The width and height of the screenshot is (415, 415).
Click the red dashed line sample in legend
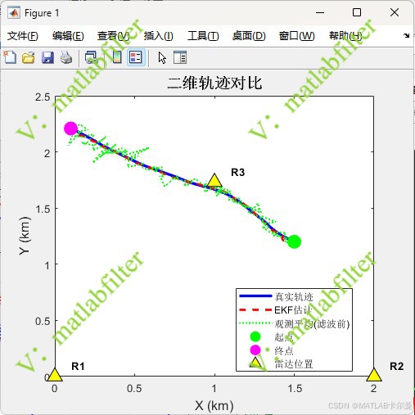point(255,309)
